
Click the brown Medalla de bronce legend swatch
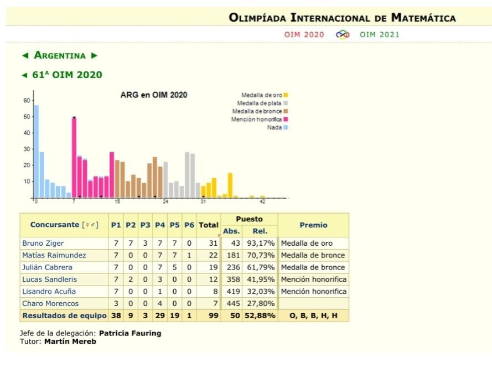click(286, 111)
